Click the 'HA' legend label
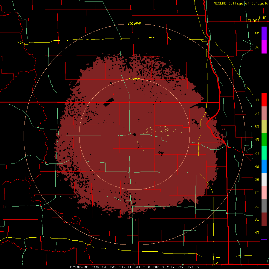The height and width of the screenshot is (269, 269). 257,100
